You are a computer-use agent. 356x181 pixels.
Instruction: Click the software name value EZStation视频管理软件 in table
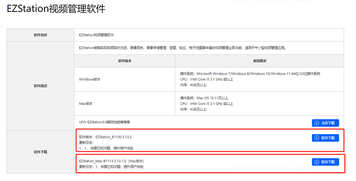coord(96,35)
